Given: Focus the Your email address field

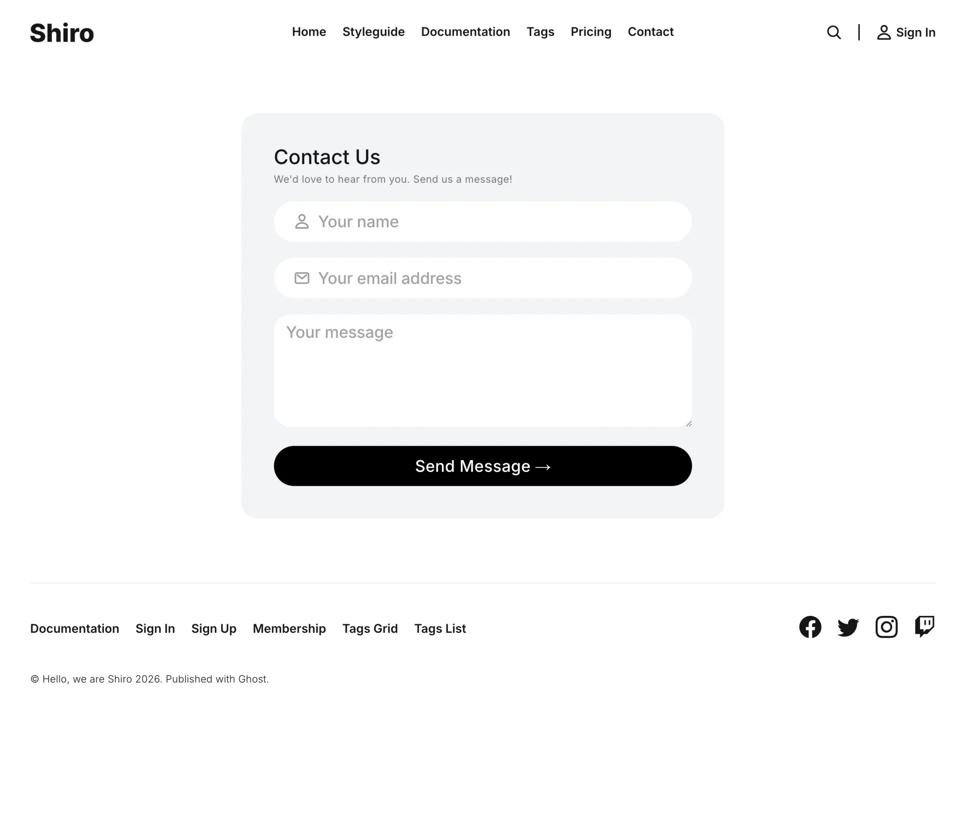Looking at the screenshot, I should (483, 278).
